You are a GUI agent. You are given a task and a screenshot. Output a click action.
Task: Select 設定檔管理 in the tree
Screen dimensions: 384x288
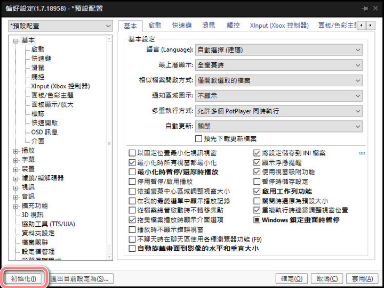pyautogui.click(x=38, y=252)
